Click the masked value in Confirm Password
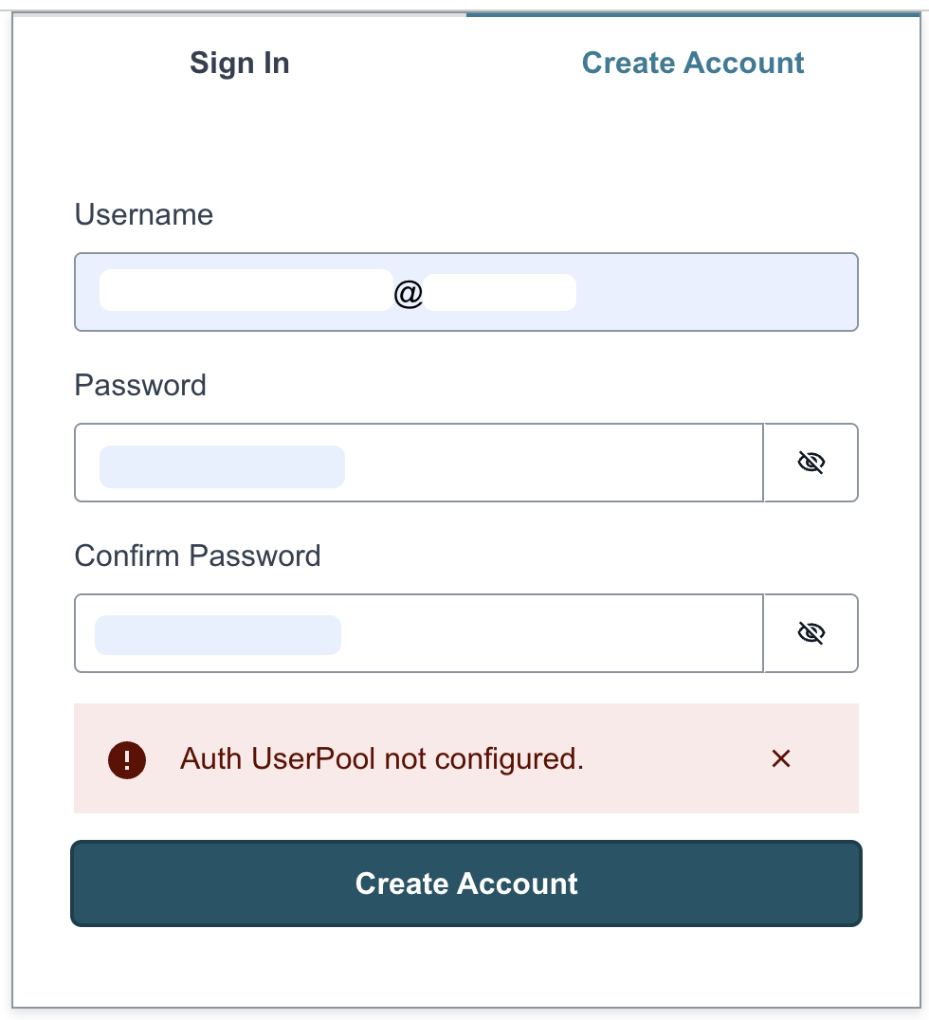This screenshot has height=1020, width=929. pos(218,635)
